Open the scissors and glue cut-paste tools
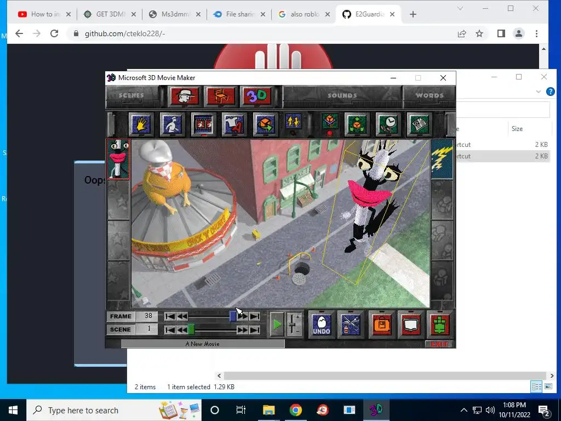This screenshot has width=561, height=421. 350,325
